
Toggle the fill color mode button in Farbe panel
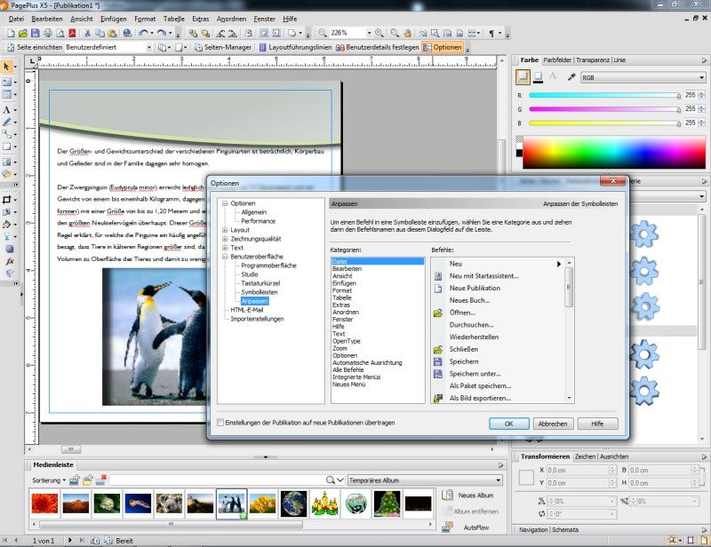tap(523, 76)
